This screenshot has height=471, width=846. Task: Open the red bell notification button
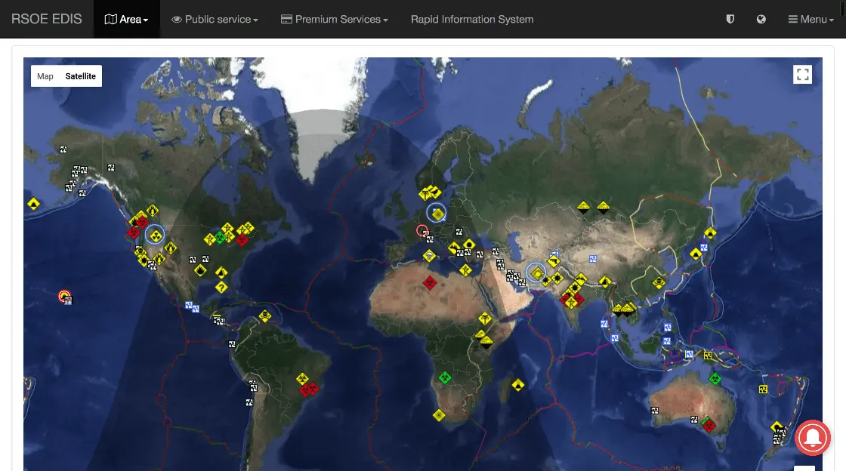(x=813, y=438)
